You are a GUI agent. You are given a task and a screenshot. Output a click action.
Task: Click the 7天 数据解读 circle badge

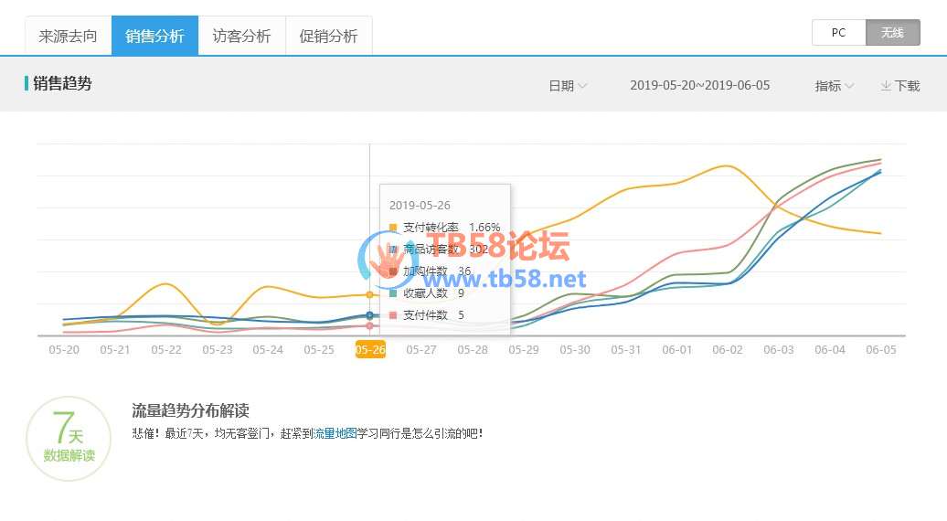(x=69, y=439)
